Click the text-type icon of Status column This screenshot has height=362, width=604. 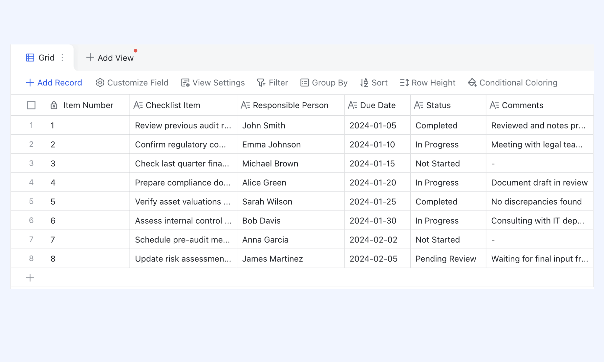pyautogui.click(x=419, y=105)
